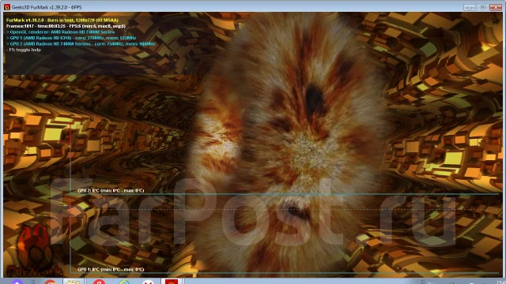Open Google Chrome from the taskbar
The width and height of the screenshot is (506, 284).
(50, 282)
